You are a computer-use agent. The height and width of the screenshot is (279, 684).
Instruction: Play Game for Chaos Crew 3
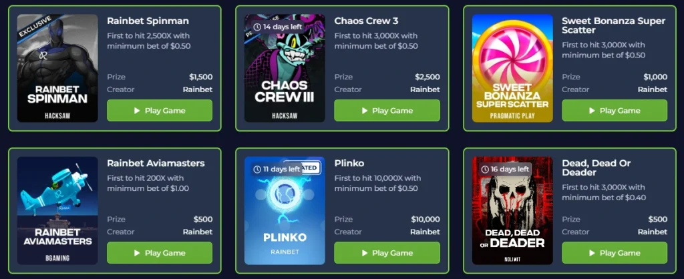click(x=387, y=111)
